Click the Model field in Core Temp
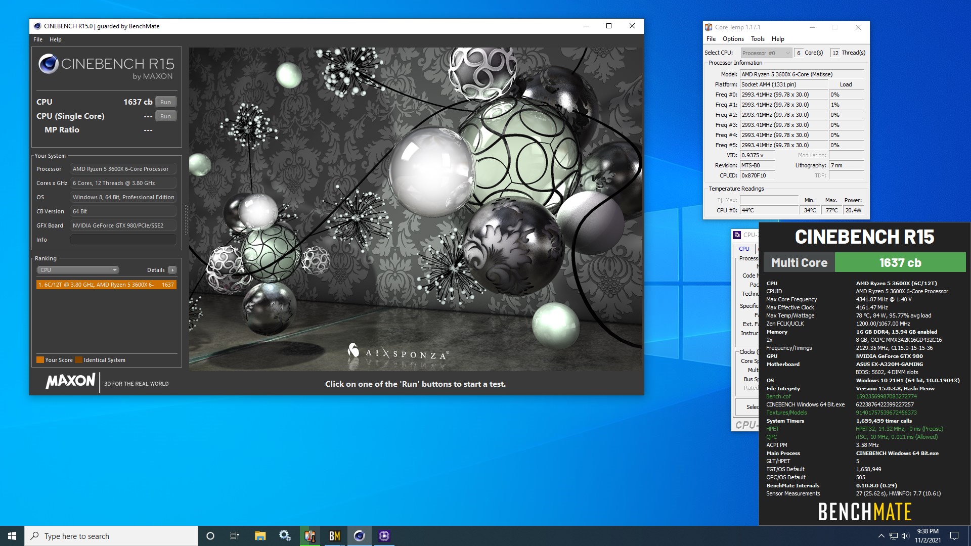The width and height of the screenshot is (971, 546). tap(802, 74)
